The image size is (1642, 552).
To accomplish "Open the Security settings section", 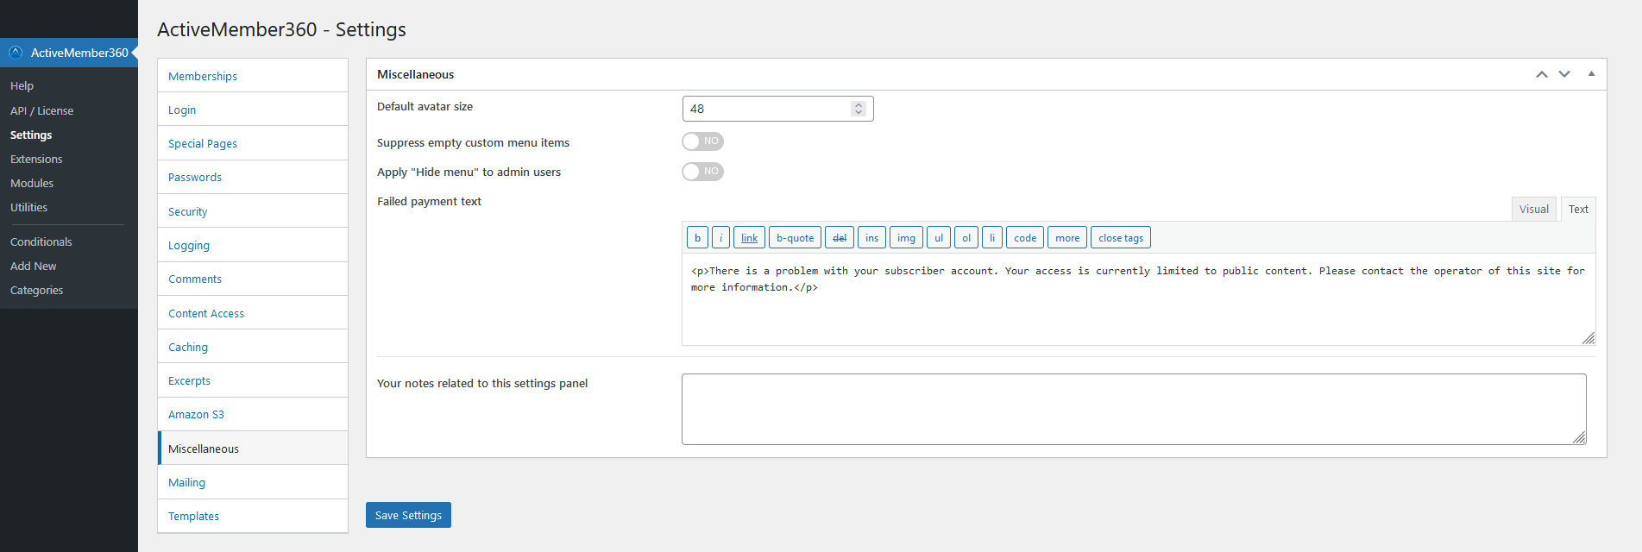I will (x=187, y=210).
